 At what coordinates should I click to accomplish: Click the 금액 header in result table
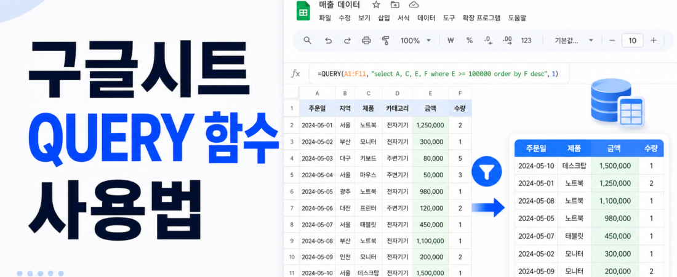click(x=614, y=149)
